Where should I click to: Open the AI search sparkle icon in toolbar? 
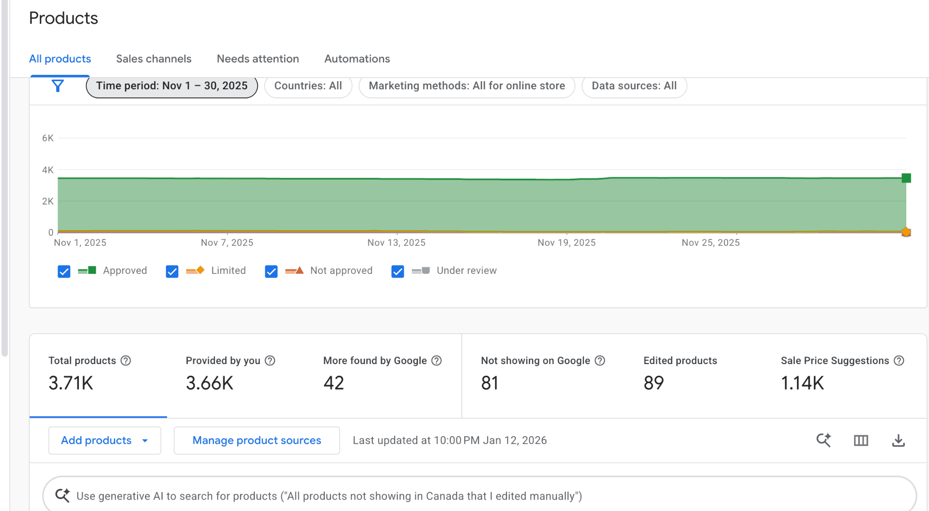(823, 440)
